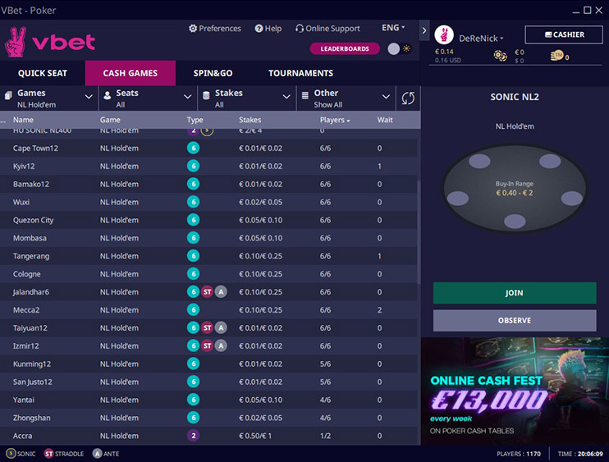Click the vbet logo

pos(50,42)
